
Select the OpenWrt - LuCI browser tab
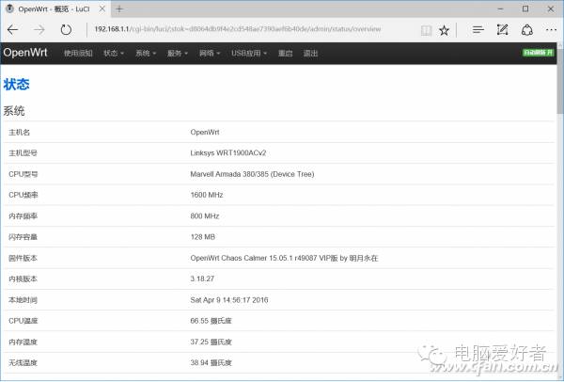point(55,9)
